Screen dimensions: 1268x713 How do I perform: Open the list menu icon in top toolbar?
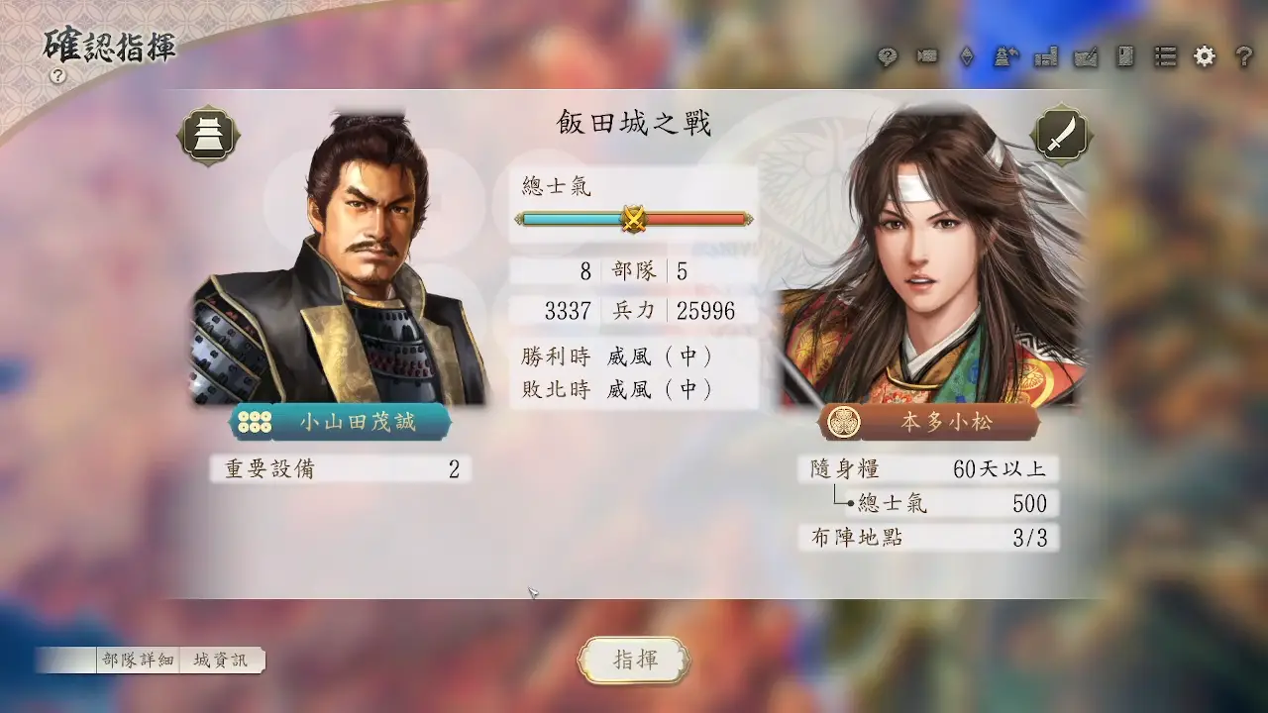pos(1165,56)
